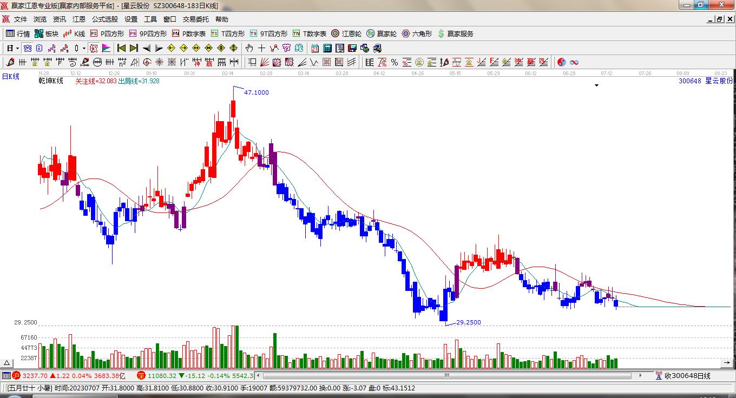Open the small black triangle dropdown on chart
This screenshot has width=736, height=398.
[596, 85]
